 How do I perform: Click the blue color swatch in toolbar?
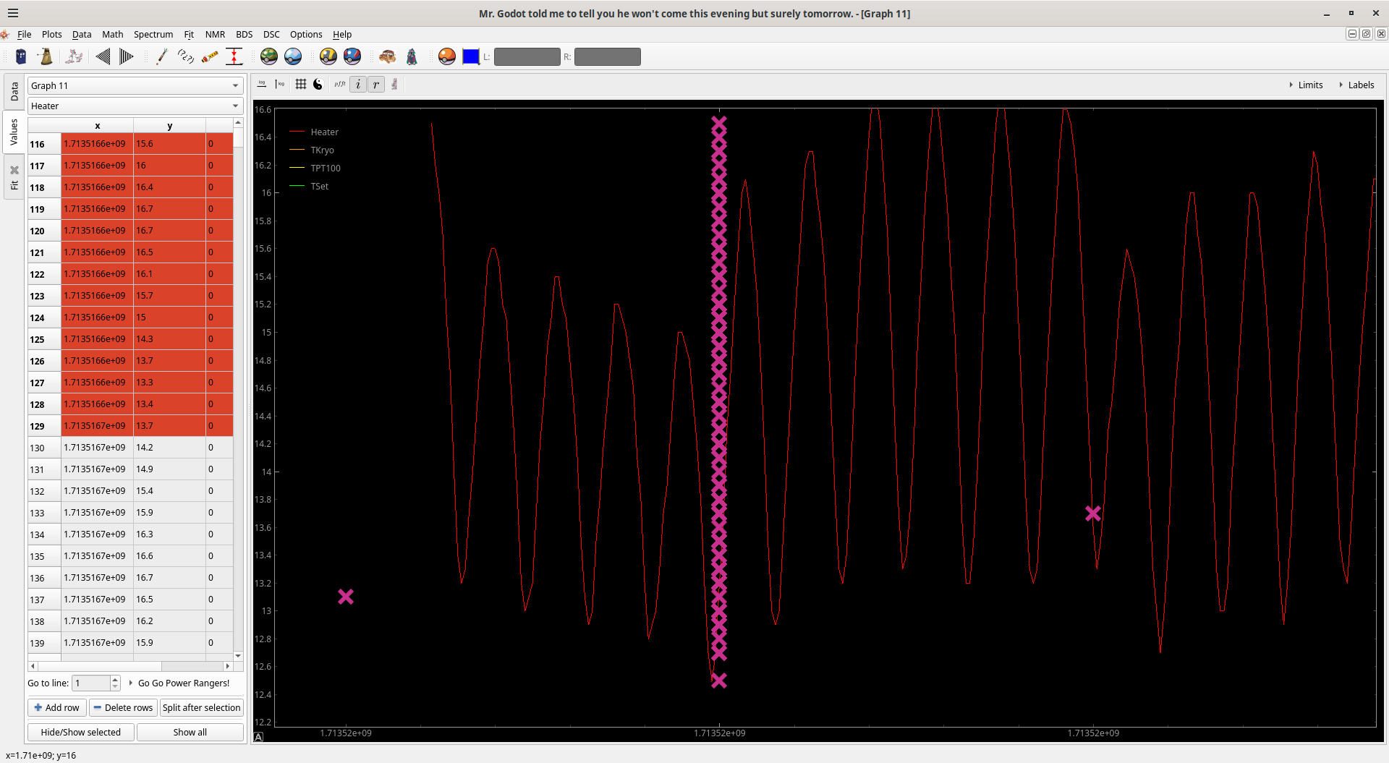[471, 56]
